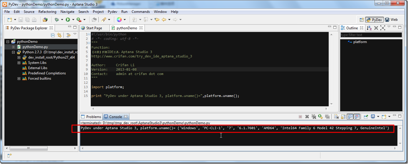Switch to the Web perspective
Viewport: 408px width, 164px height.
click(x=391, y=20)
